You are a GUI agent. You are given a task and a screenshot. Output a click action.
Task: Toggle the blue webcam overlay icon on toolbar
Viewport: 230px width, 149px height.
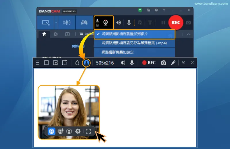86,63
